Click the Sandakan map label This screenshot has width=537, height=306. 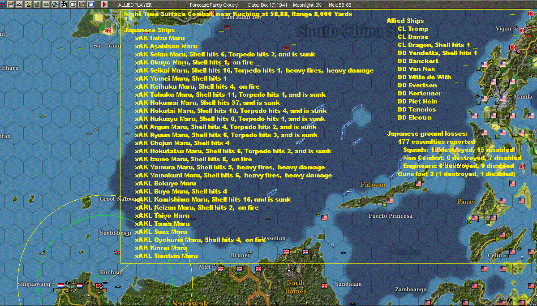coord(348,284)
